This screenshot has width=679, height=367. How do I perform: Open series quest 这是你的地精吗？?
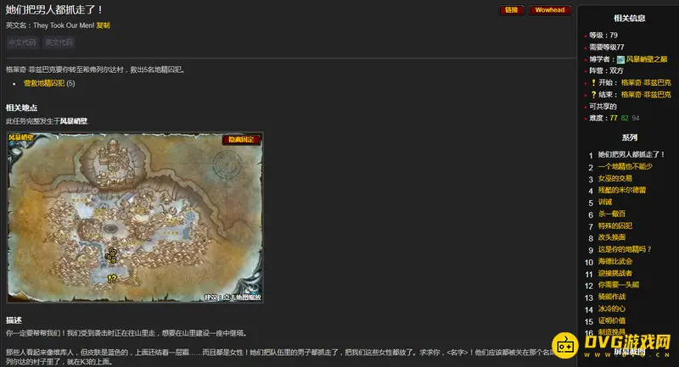point(625,249)
